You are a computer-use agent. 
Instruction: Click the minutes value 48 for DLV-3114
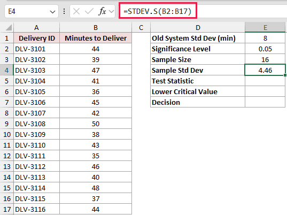96,188
